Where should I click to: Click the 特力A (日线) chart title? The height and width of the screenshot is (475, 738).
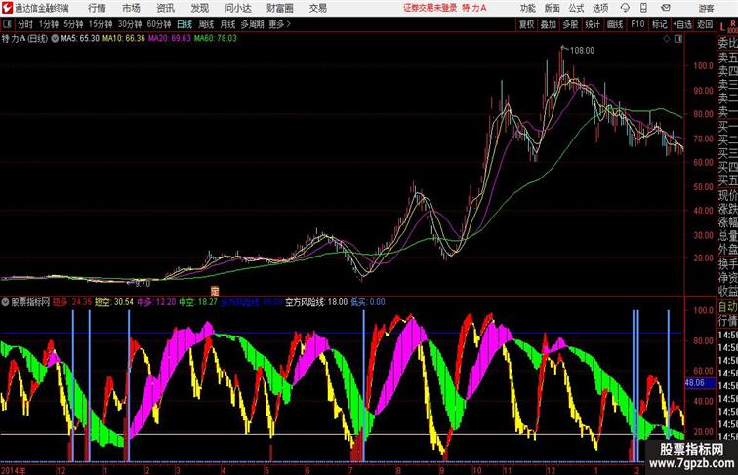[x=25, y=39]
